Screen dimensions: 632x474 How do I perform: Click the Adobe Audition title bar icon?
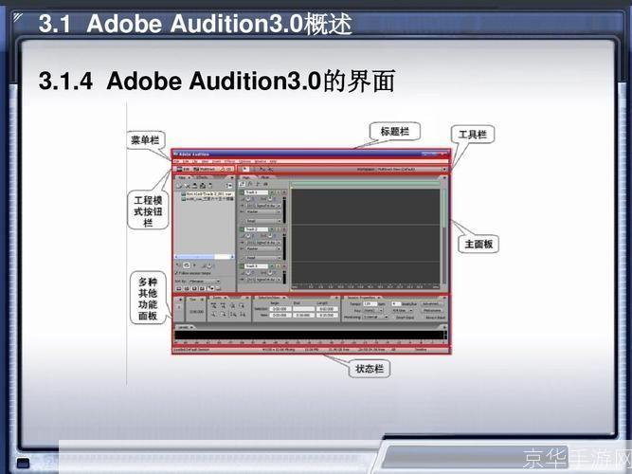[x=175, y=154]
